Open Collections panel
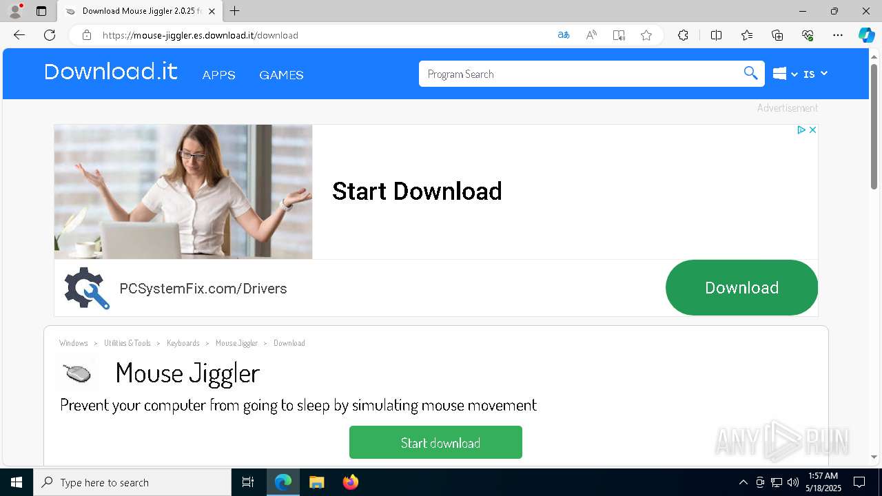The width and height of the screenshot is (882, 496). click(x=777, y=35)
